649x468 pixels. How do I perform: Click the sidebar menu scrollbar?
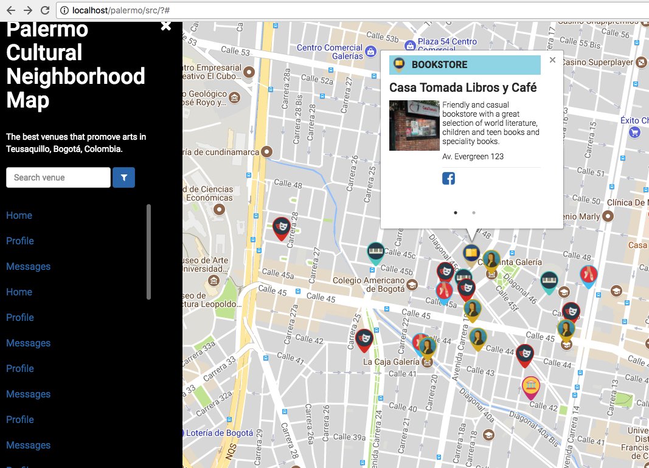click(x=148, y=252)
